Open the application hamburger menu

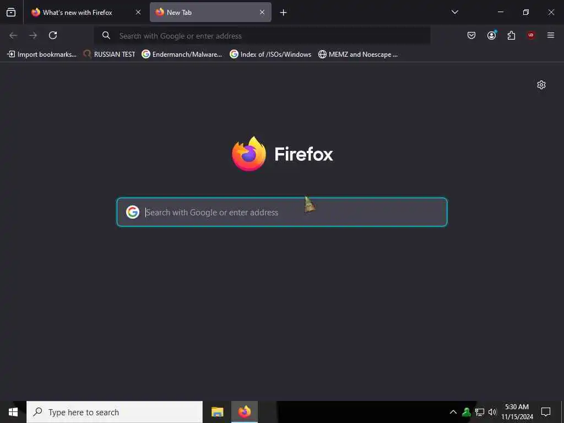[x=551, y=35]
